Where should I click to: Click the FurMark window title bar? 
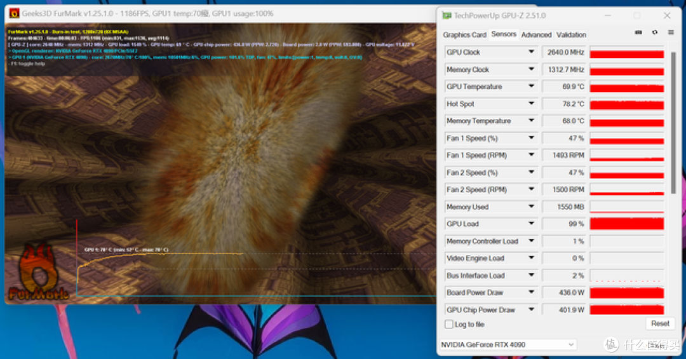[221, 13]
